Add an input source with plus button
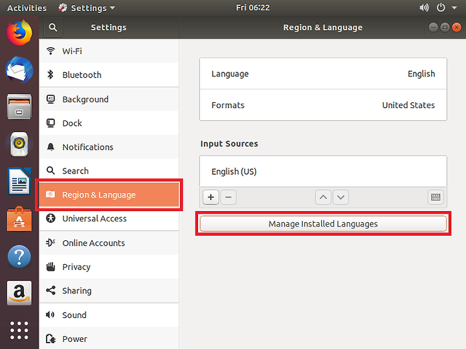This screenshot has height=349, width=466. (211, 197)
